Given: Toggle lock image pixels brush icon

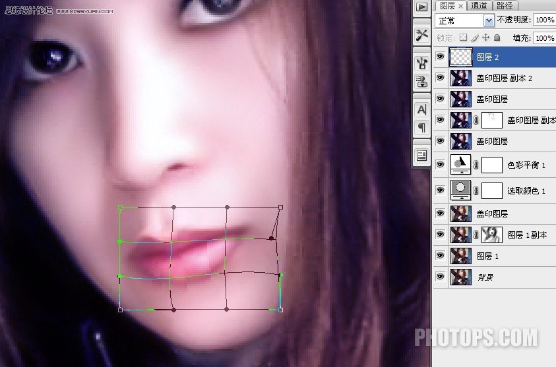Looking at the screenshot, I should pyautogui.click(x=475, y=37).
